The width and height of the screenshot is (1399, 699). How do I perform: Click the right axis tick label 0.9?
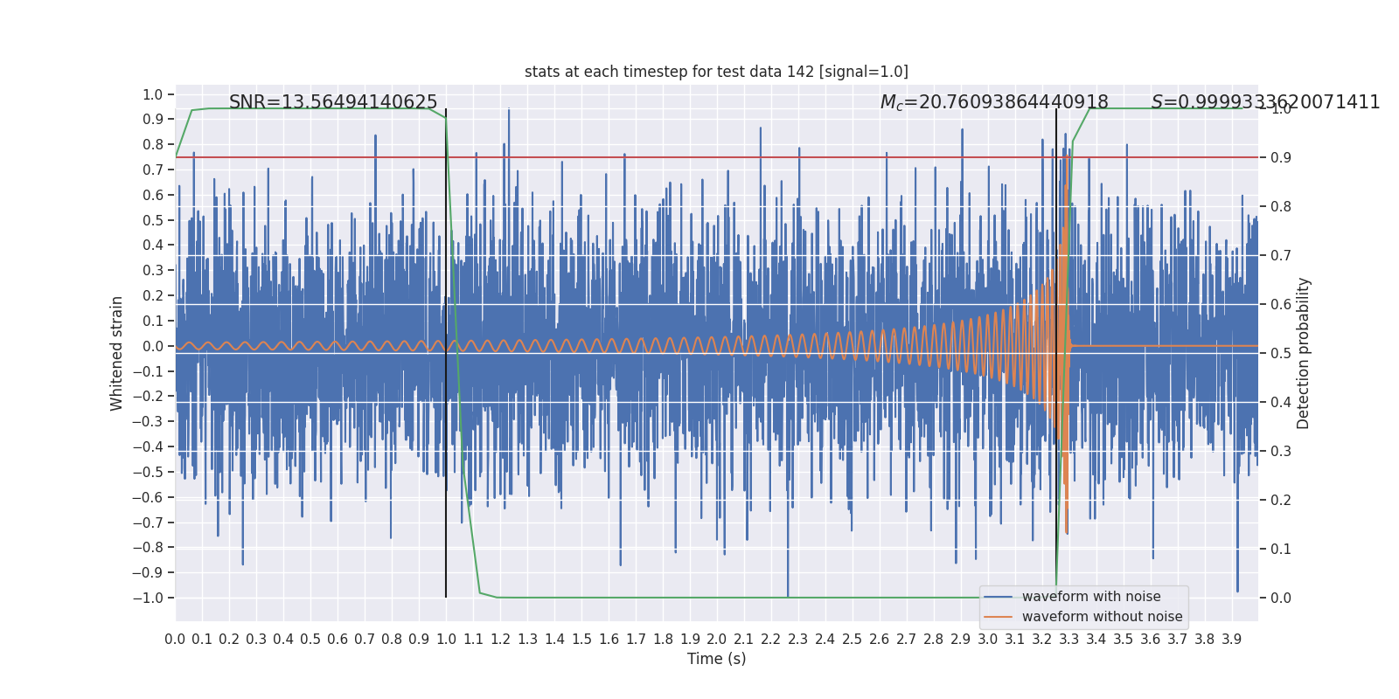(1281, 157)
